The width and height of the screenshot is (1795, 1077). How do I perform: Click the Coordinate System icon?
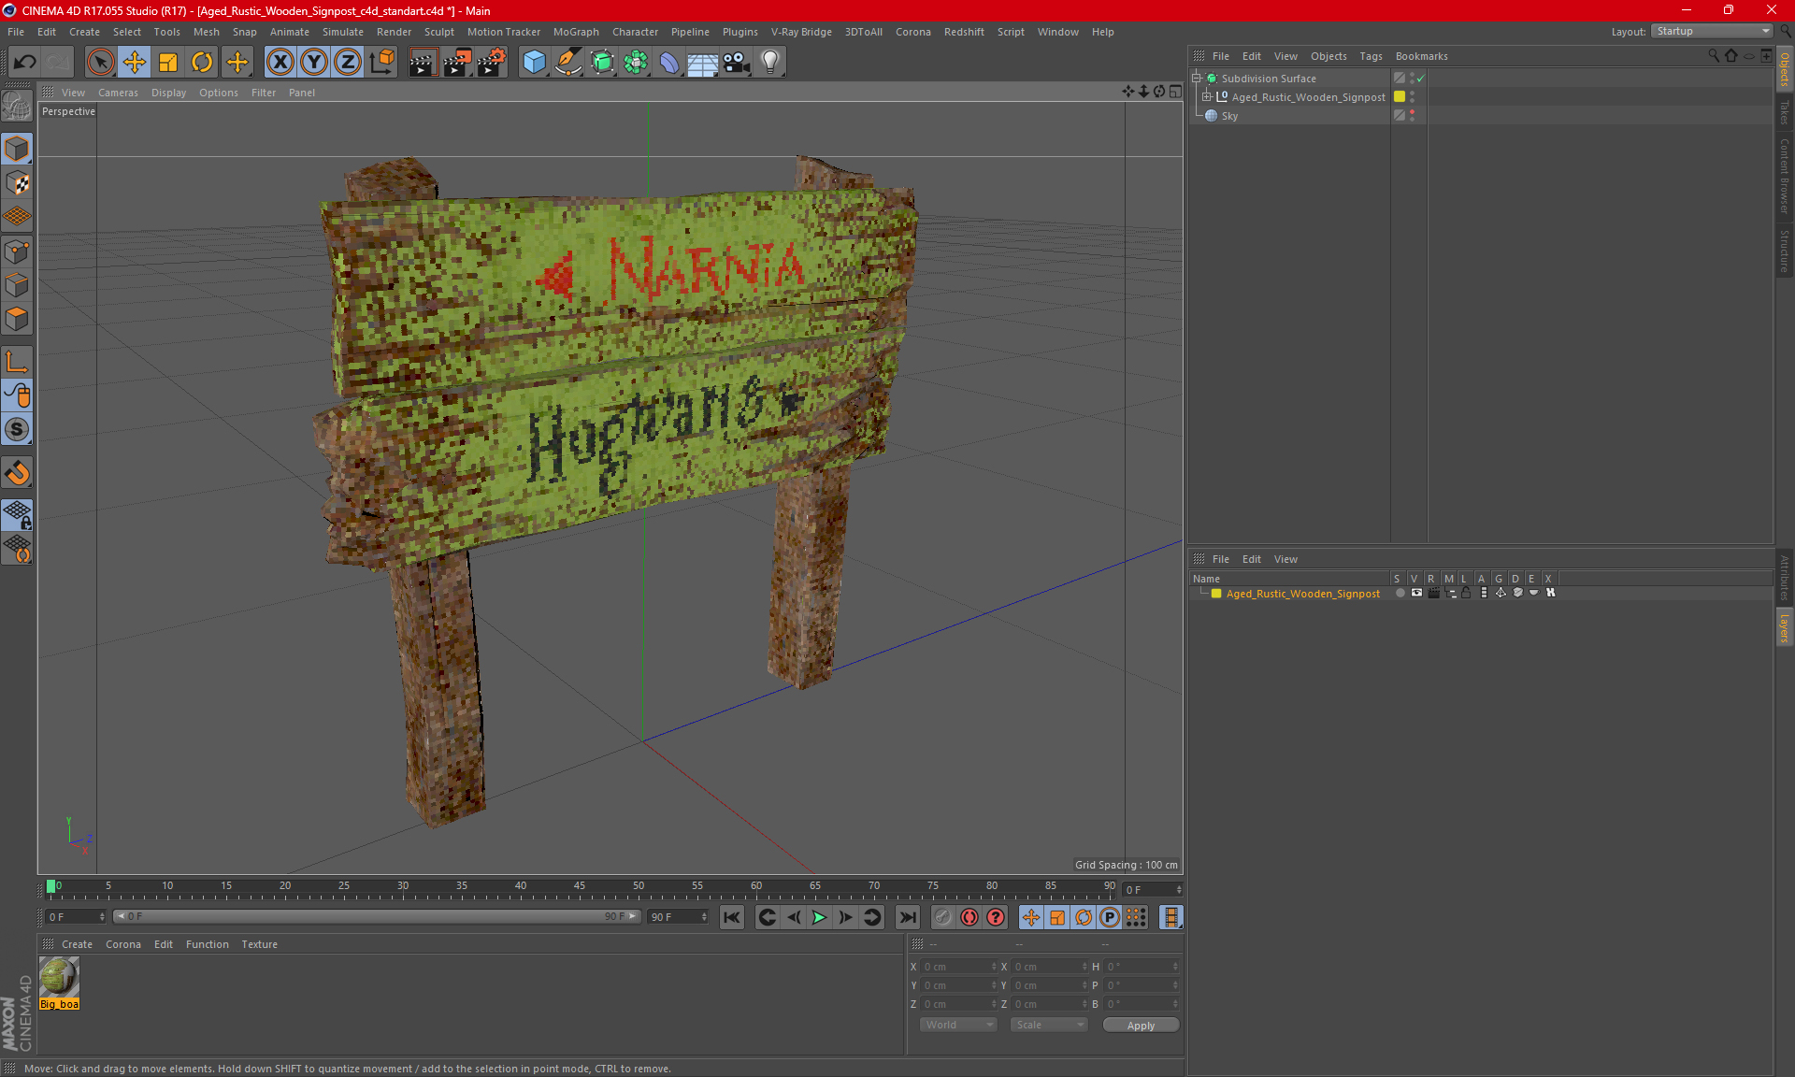point(382,62)
